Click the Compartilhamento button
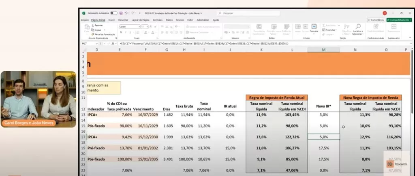Screen dimensions: 415x176 (x=399, y=20)
